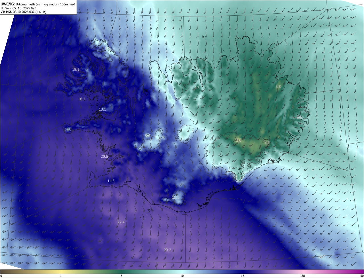364x278 pixels.
Task: Click the 11.8 value on the west peninsula
Action: click(68, 129)
